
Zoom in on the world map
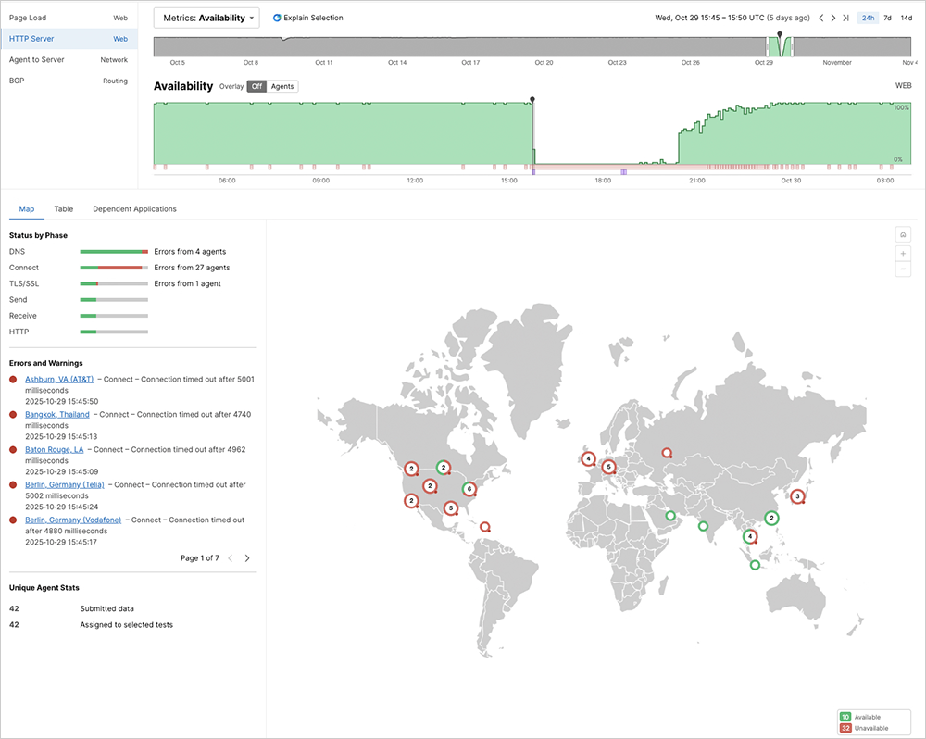click(903, 253)
